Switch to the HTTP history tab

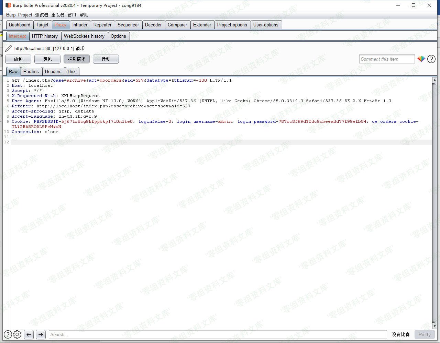(x=45, y=36)
